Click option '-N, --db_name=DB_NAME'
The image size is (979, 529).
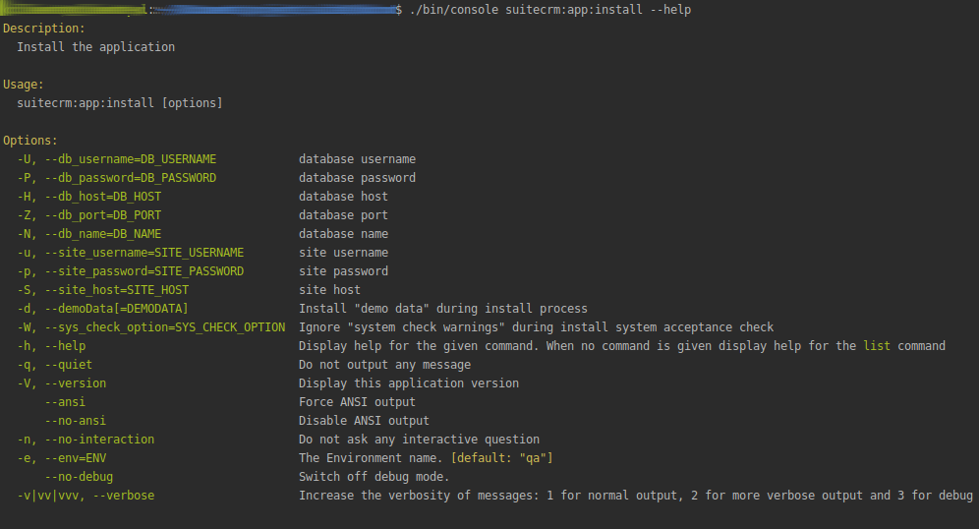tap(89, 234)
